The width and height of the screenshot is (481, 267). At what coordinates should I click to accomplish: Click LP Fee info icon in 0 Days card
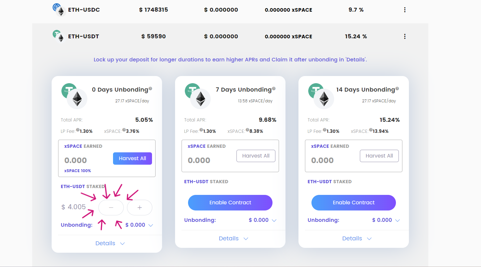click(x=78, y=130)
